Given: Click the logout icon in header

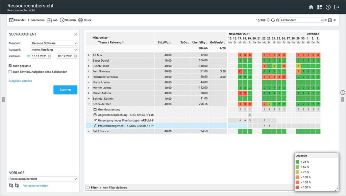Looking at the screenshot, I should 337,7.
